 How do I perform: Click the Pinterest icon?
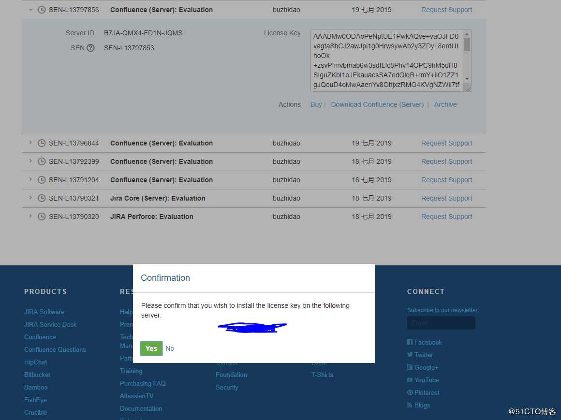[x=410, y=392]
